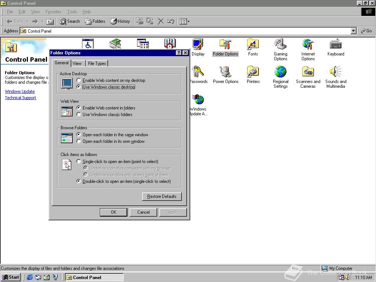Viewport: 376px width, 282px height.
Task: Click Cancel in Folder Options
Action: 144,212
